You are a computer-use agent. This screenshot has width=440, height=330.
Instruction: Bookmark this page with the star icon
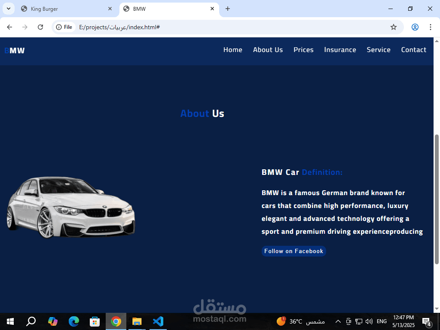394,27
